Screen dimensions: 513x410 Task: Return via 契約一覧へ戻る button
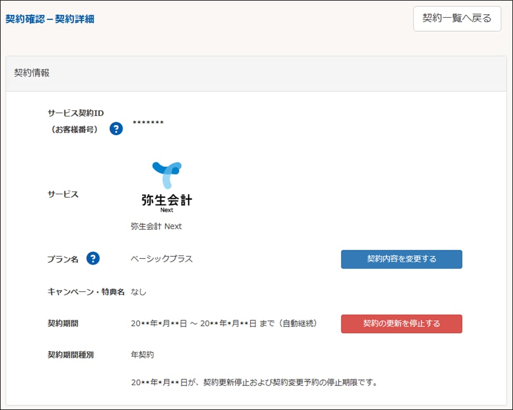tap(457, 19)
